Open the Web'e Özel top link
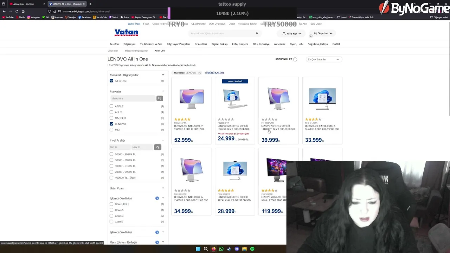 134,24
